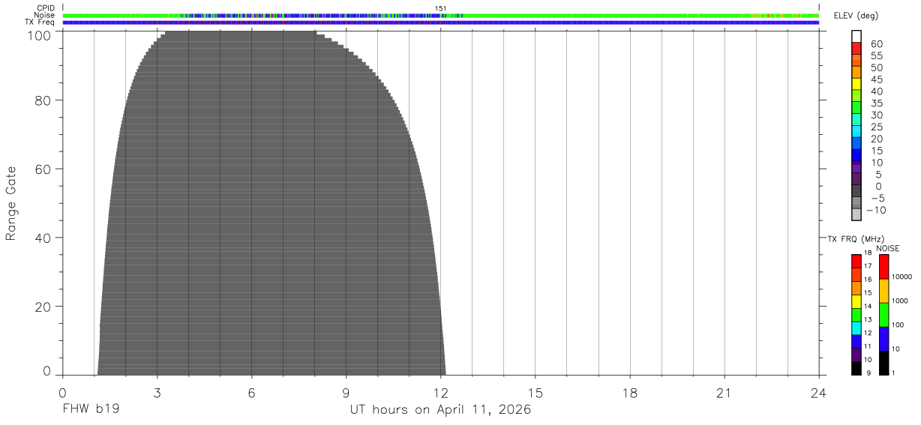Click the CPID label at top left
The width and height of the screenshot is (921, 425).
[46, 8]
